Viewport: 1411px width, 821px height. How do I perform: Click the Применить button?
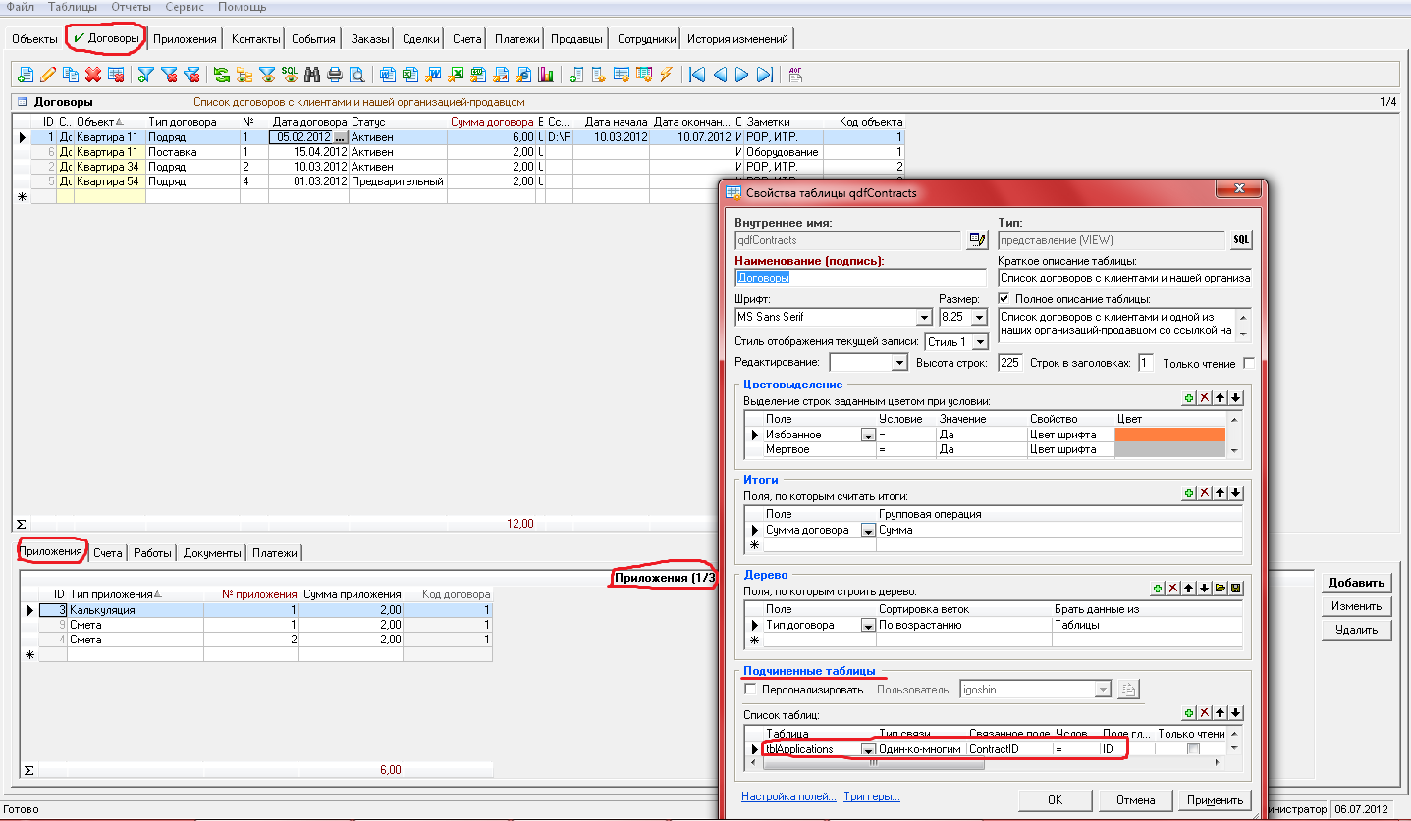tap(1215, 799)
